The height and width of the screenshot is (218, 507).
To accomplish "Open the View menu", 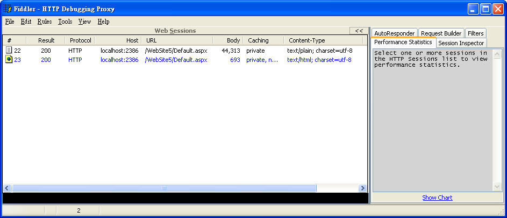I will (85, 22).
